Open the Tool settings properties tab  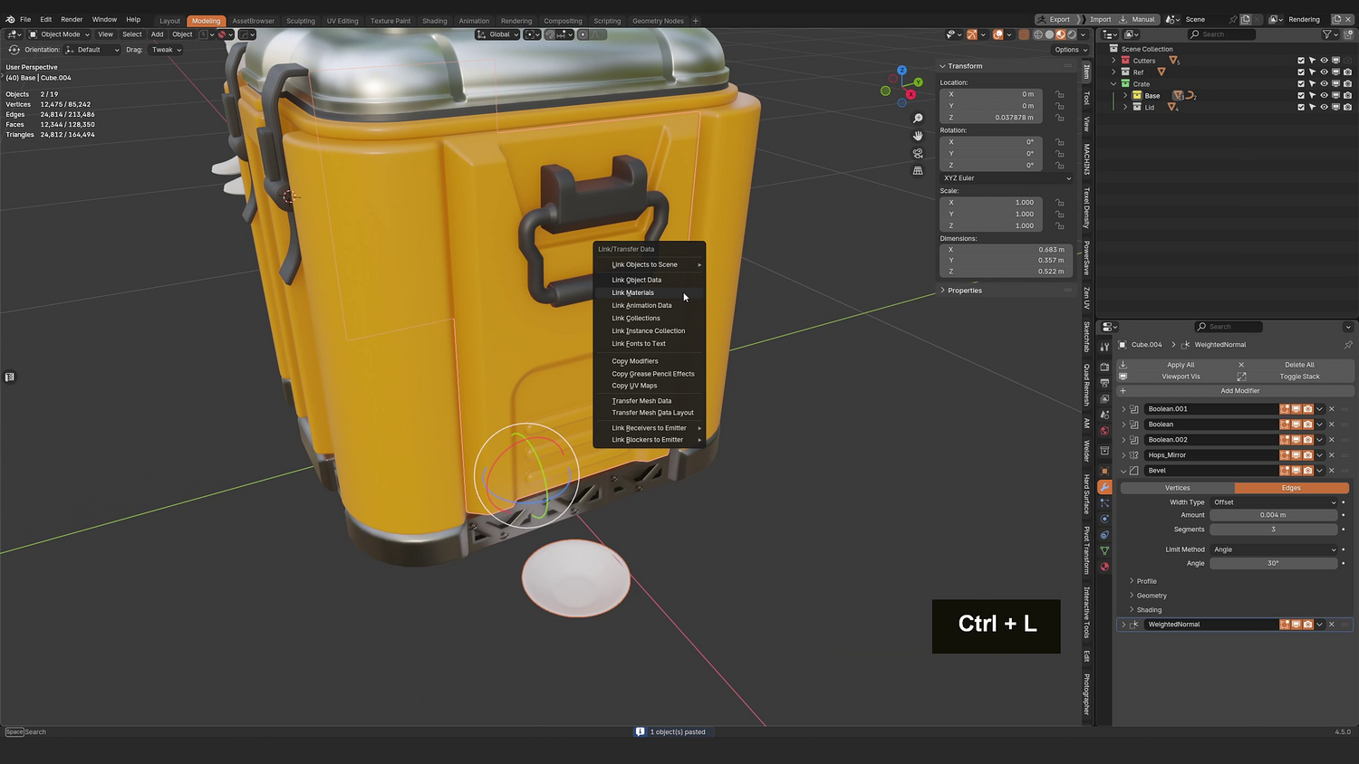[1104, 347]
